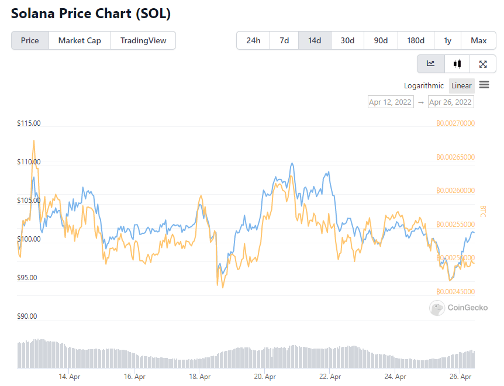The height and width of the screenshot is (386, 504).
Task: Select the Linear scale option
Action: click(x=461, y=85)
